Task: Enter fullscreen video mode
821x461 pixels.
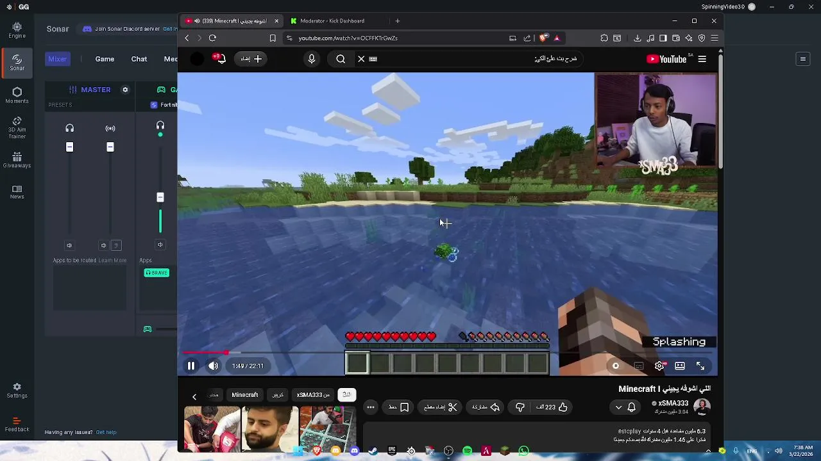Action: click(700, 366)
